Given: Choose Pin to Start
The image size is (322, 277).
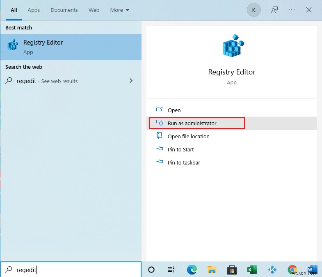Looking at the screenshot, I should point(232,149).
